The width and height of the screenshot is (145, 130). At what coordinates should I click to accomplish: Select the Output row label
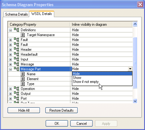point(26,94)
